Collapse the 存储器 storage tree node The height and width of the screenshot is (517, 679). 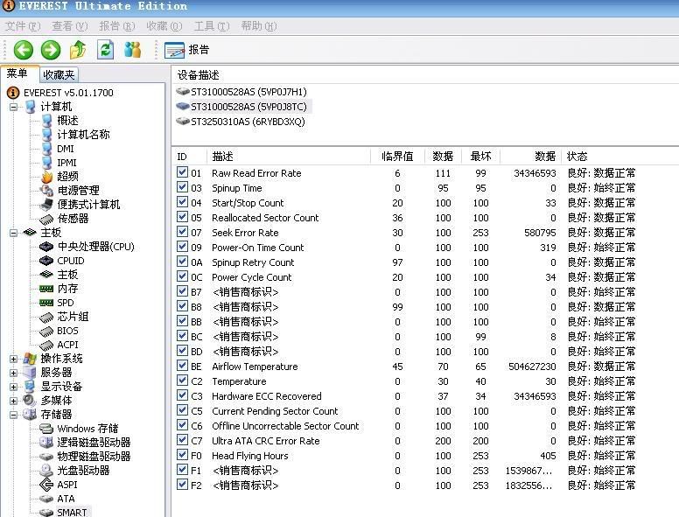[x=14, y=415]
